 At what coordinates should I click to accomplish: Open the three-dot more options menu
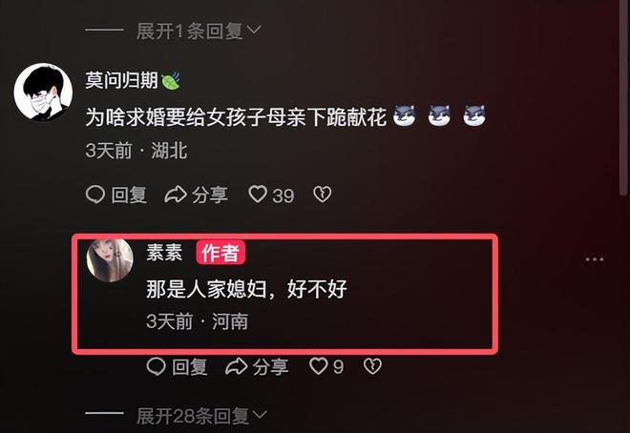(x=595, y=259)
